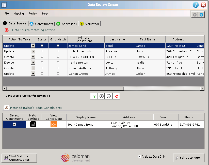Click the Status column header

[x=42, y=39]
